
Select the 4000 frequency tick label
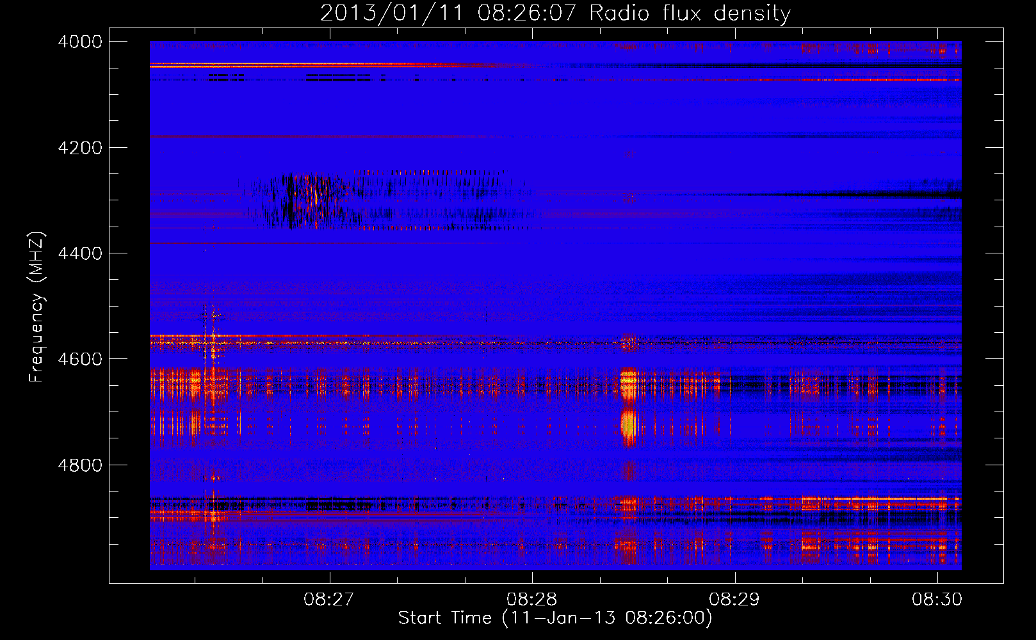coord(80,42)
